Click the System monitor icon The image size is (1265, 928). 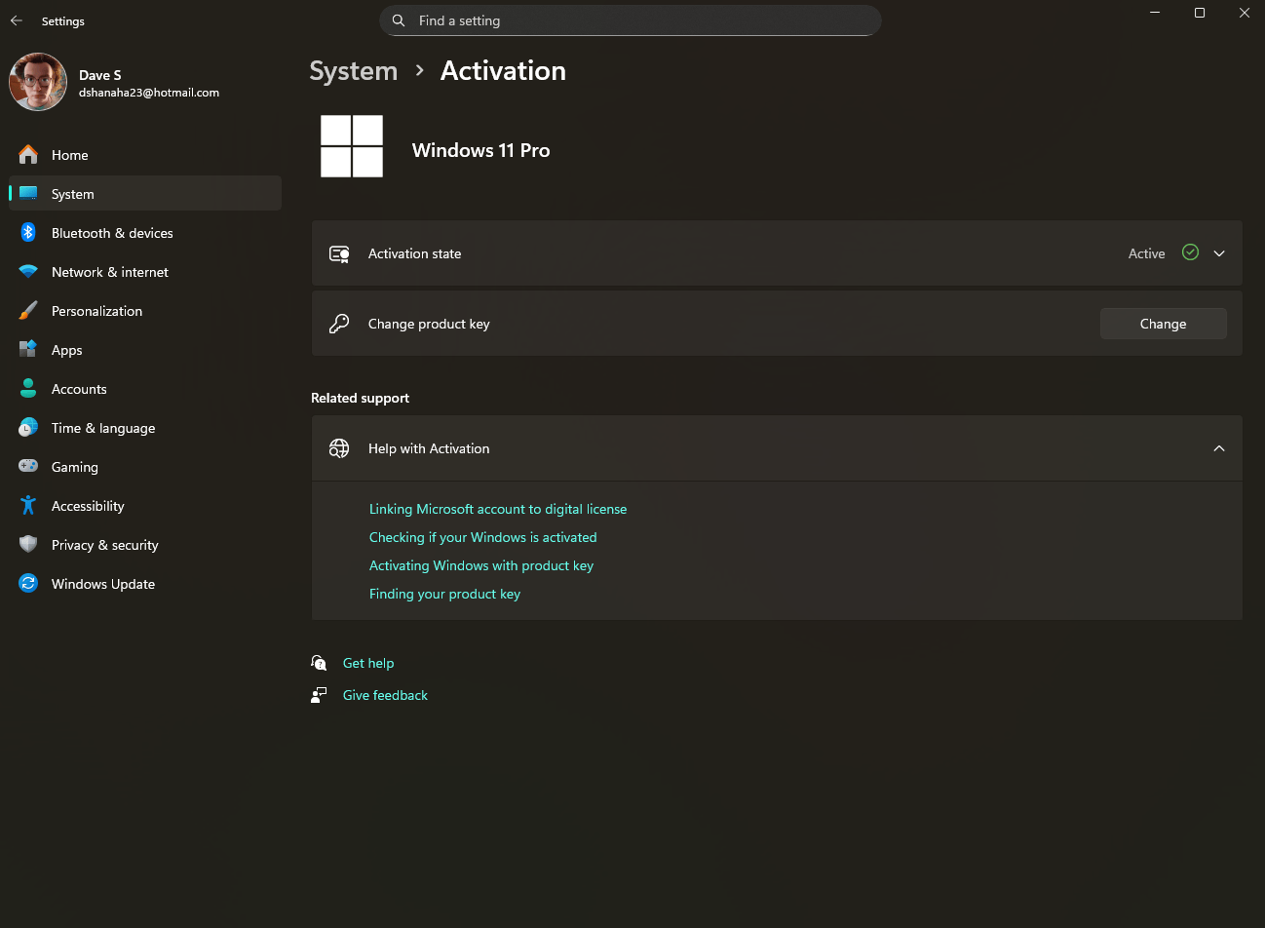click(28, 193)
